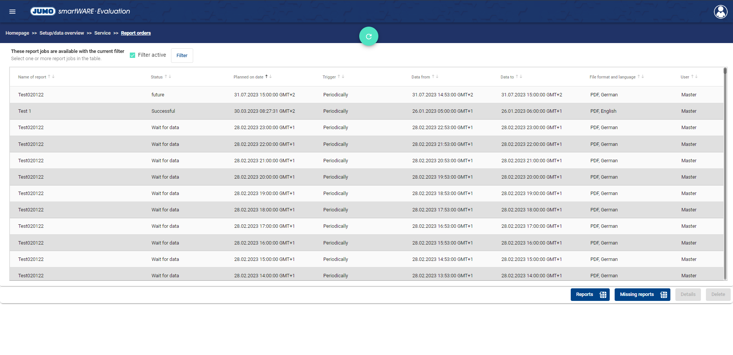The height and width of the screenshot is (355, 733).
Task: Uncheck the Filter active checkbox
Action: (132, 55)
